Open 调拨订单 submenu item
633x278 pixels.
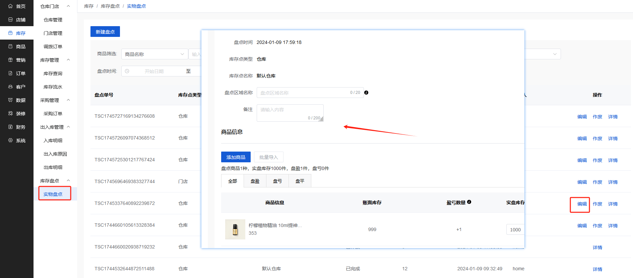(53, 47)
